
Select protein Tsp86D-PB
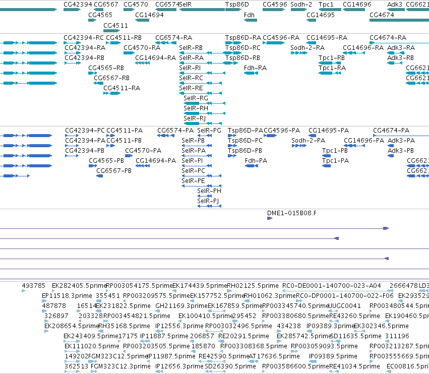click(245, 151)
